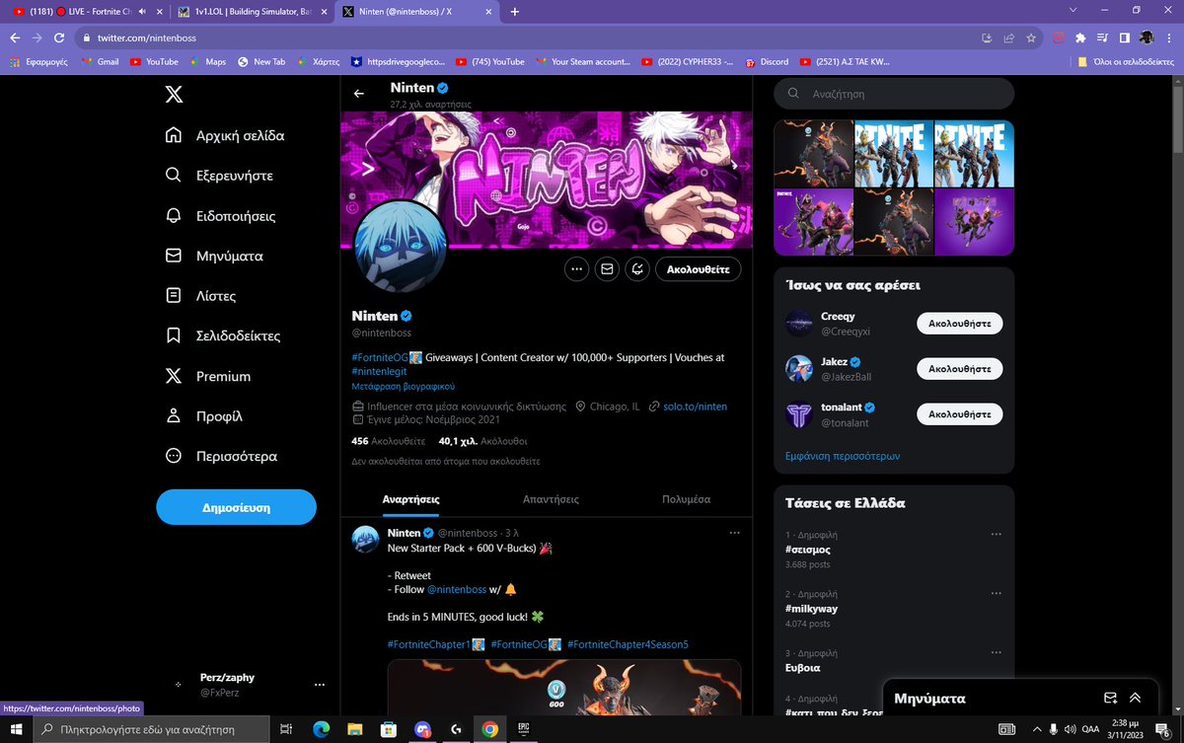The image size is (1184, 743).
Task: Go to Αρχική σελίδα home
Action: [x=225, y=135]
